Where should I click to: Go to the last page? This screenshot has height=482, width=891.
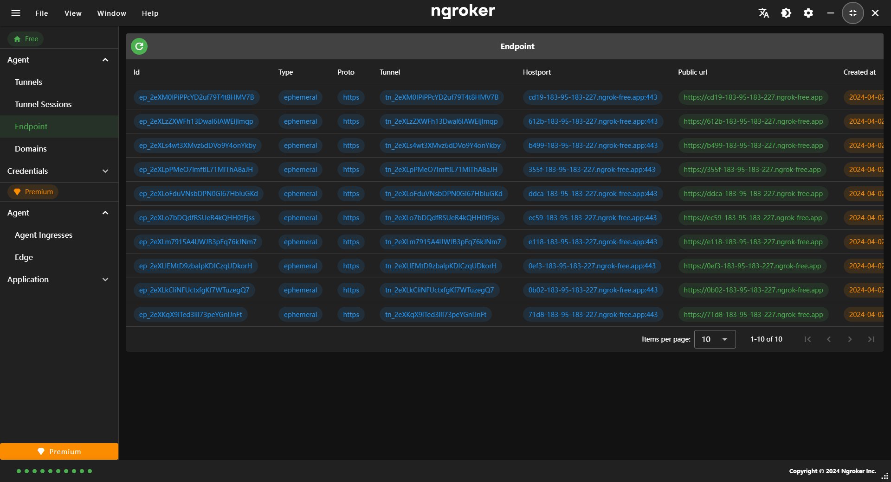pyautogui.click(x=872, y=339)
